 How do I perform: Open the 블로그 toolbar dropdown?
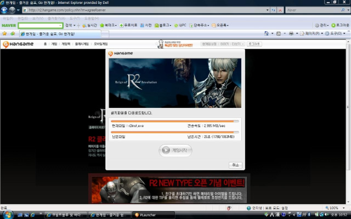[x=163, y=26]
